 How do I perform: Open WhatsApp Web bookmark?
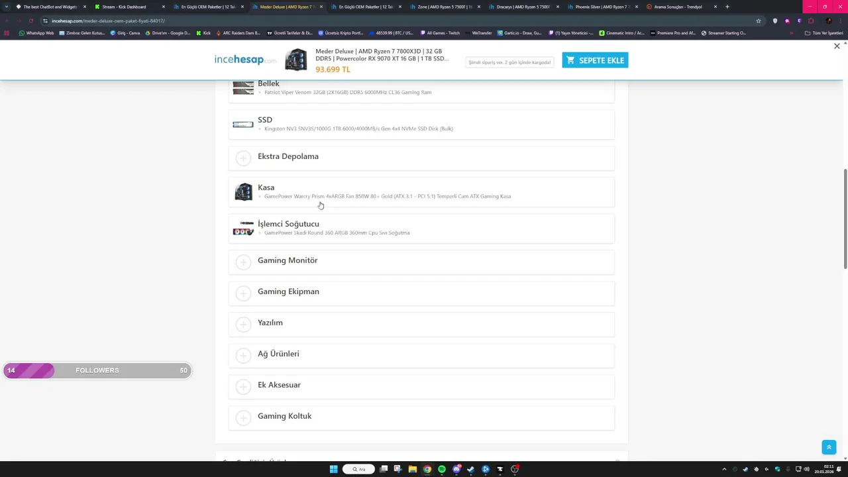pos(36,33)
